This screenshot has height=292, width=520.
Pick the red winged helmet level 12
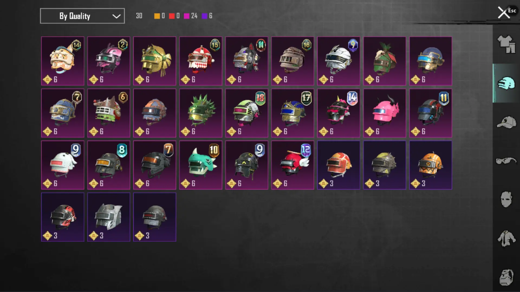point(293,165)
